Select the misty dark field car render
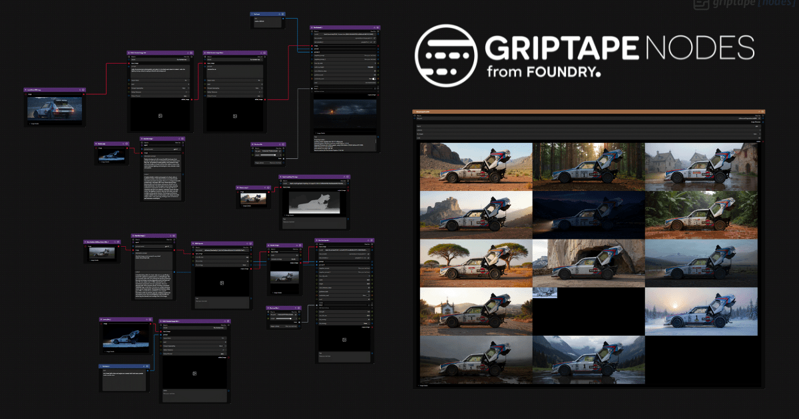Viewport: 799px width, 419px height. click(477, 359)
